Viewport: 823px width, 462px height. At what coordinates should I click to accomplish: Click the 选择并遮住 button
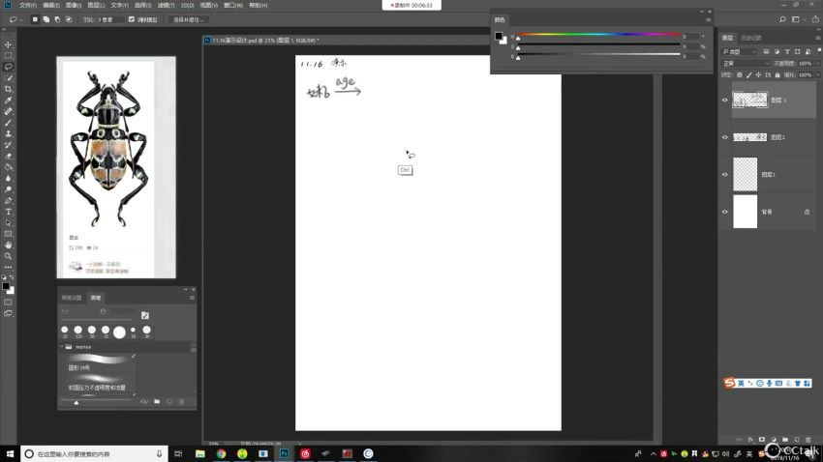click(x=188, y=19)
